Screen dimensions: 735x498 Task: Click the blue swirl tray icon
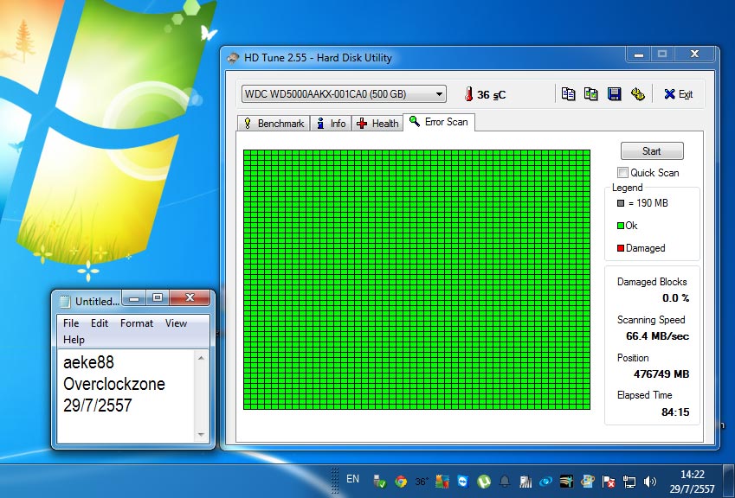coord(546,482)
